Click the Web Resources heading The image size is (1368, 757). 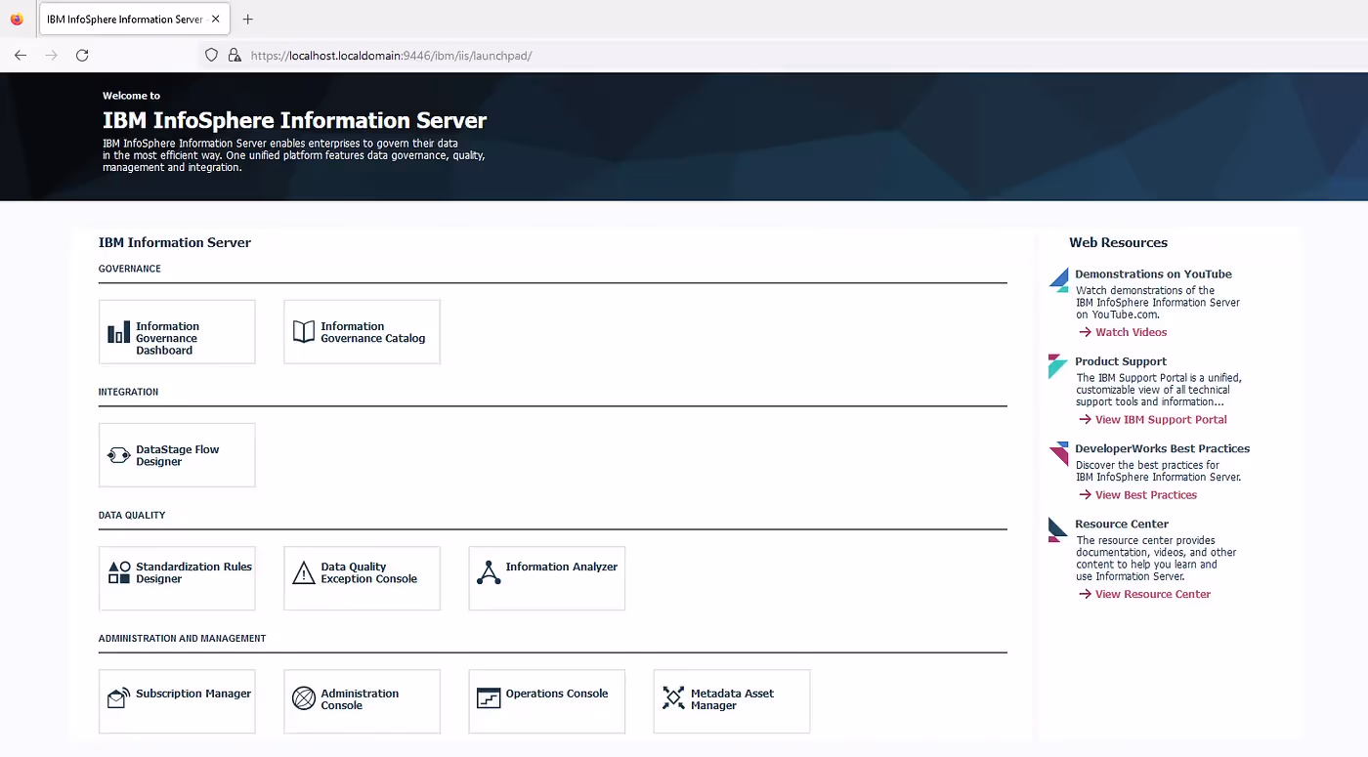coord(1118,242)
